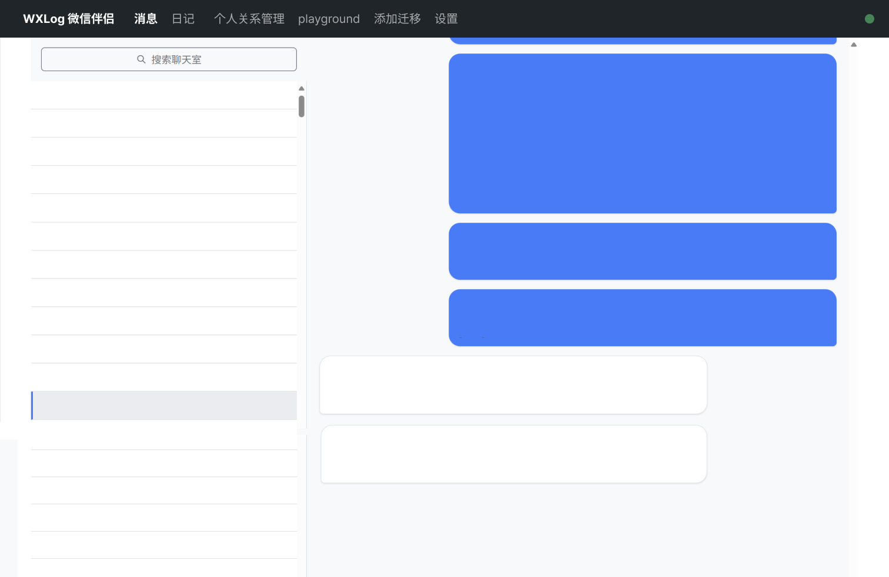Image resolution: width=889 pixels, height=577 pixels.
Task: Go to 个人关系管理 page
Action: [249, 19]
